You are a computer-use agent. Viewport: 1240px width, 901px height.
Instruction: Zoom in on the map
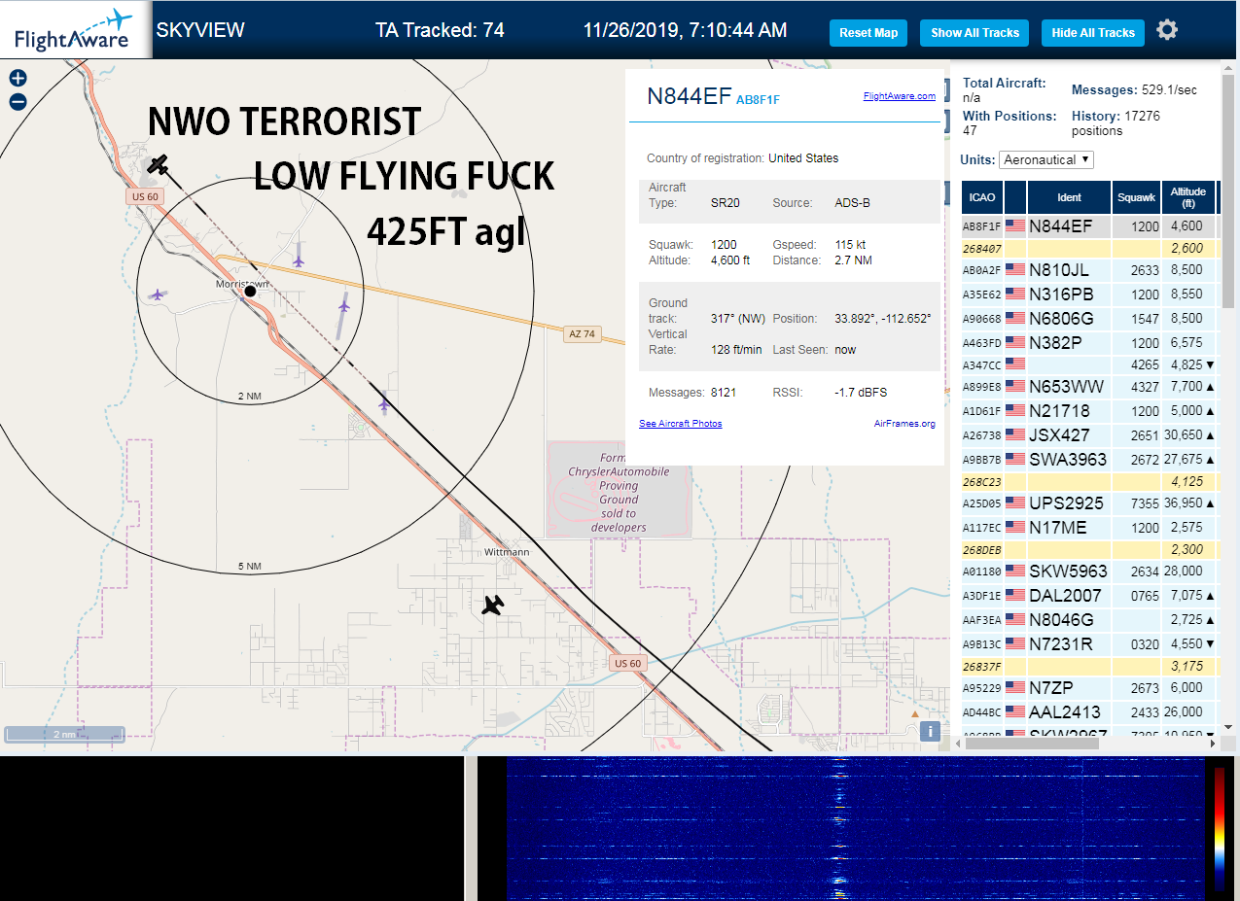click(x=18, y=79)
